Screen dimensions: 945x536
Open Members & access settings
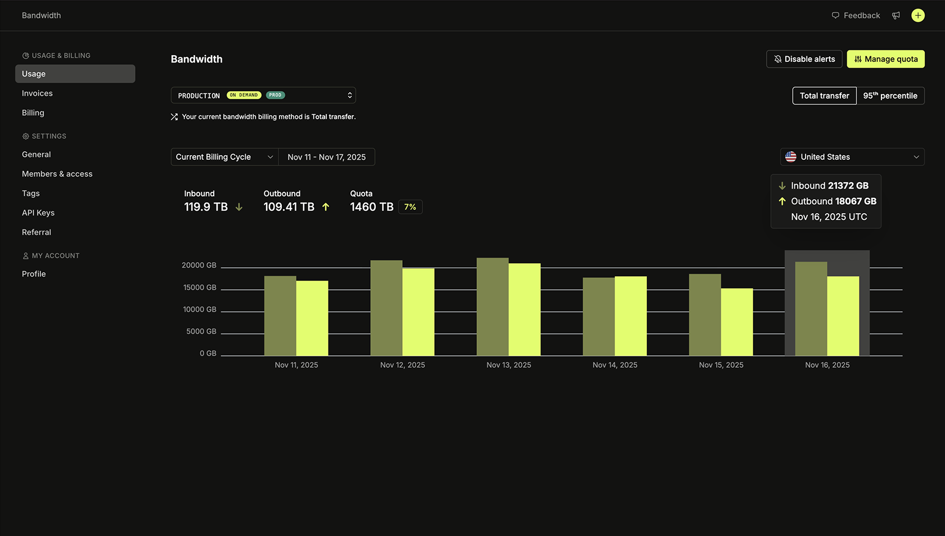[x=57, y=174]
